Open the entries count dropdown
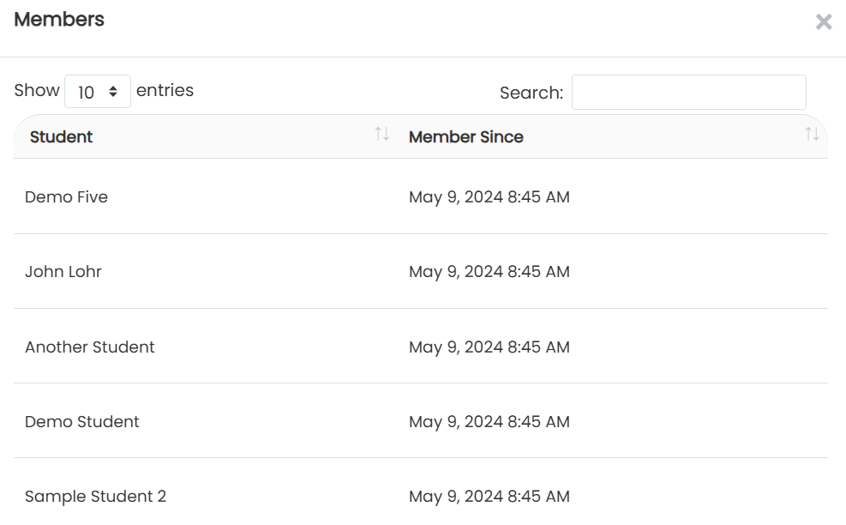This screenshot has height=525, width=846. pyautogui.click(x=98, y=92)
